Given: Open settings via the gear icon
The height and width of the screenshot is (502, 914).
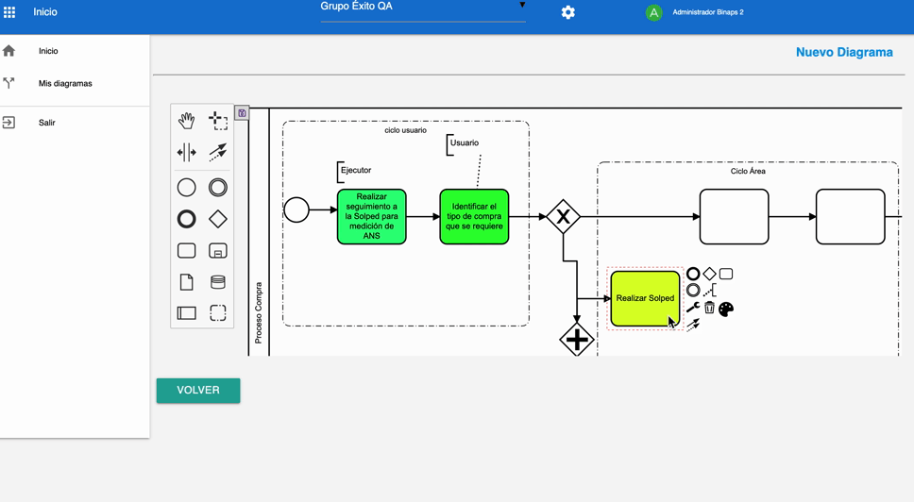Looking at the screenshot, I should click(567, 12).
